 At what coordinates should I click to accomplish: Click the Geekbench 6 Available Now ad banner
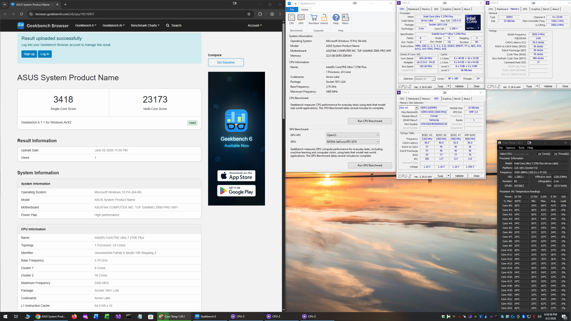point(236,139)
